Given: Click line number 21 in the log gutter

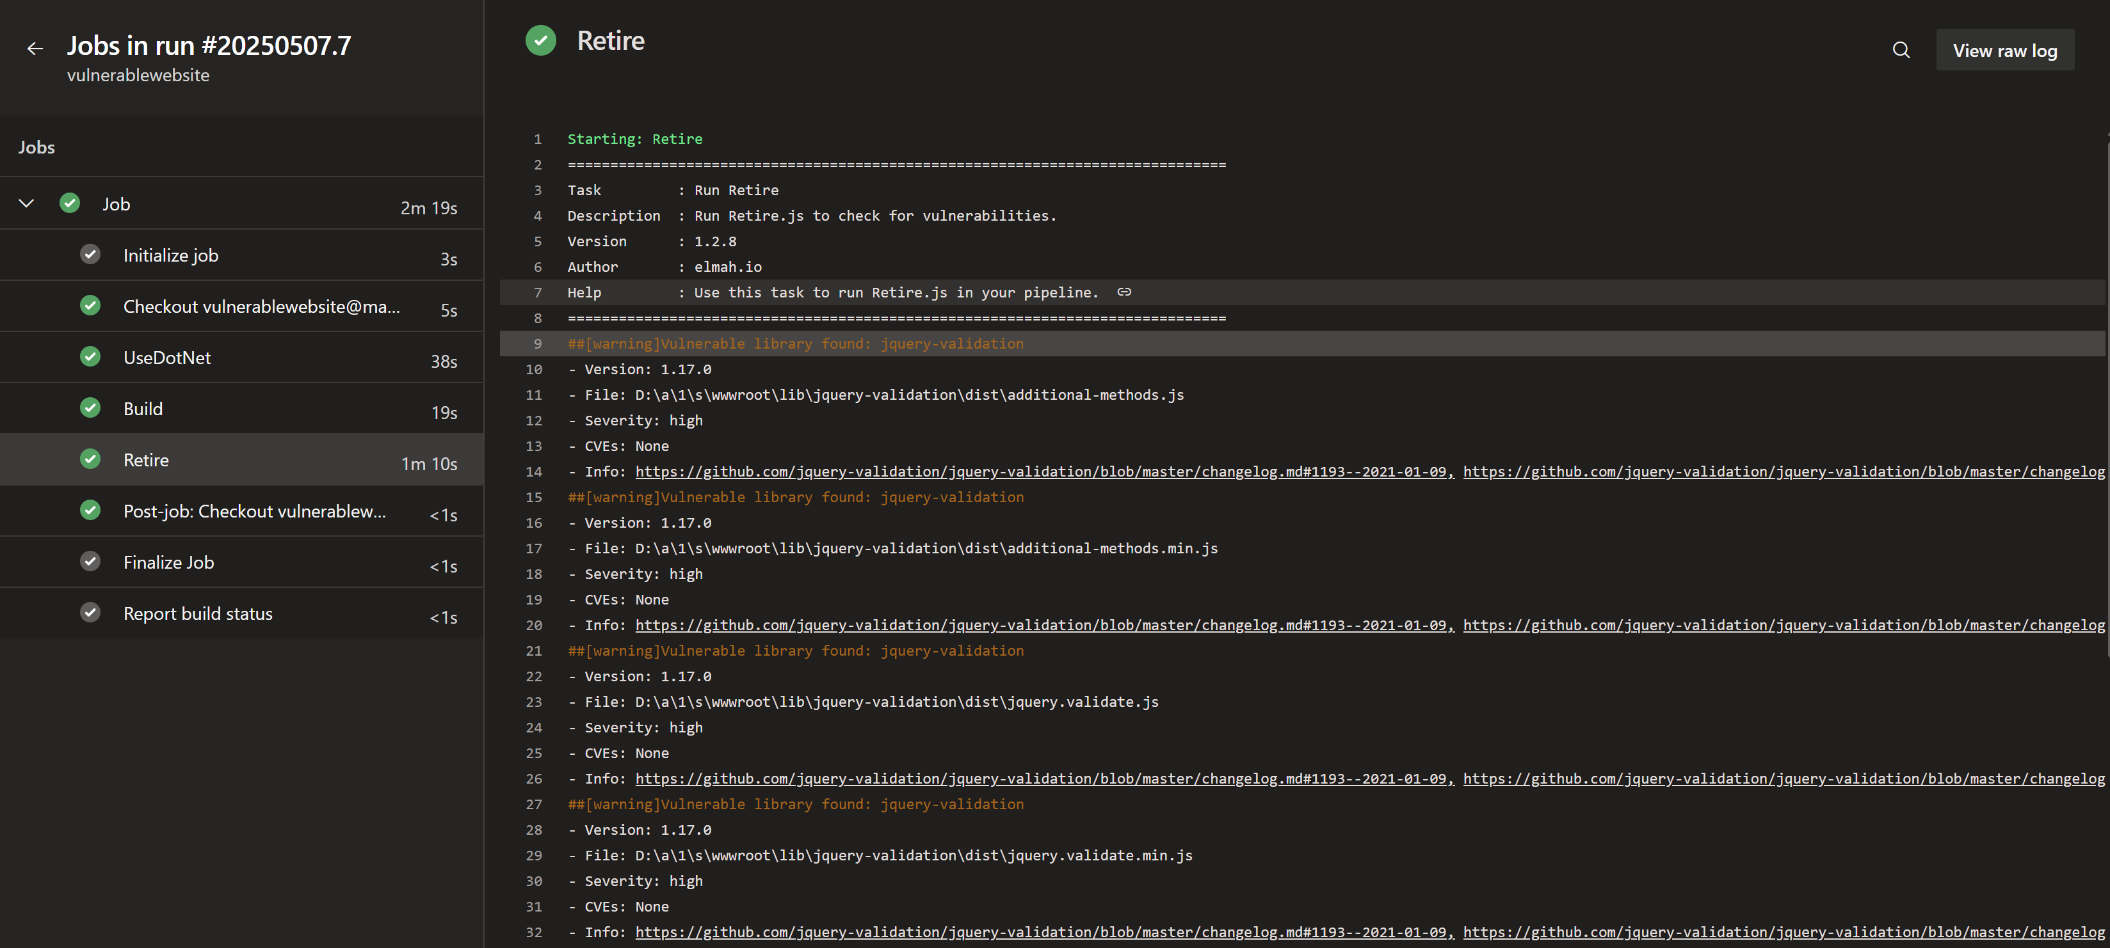Looking at the screenshot, I should point(534,650).
